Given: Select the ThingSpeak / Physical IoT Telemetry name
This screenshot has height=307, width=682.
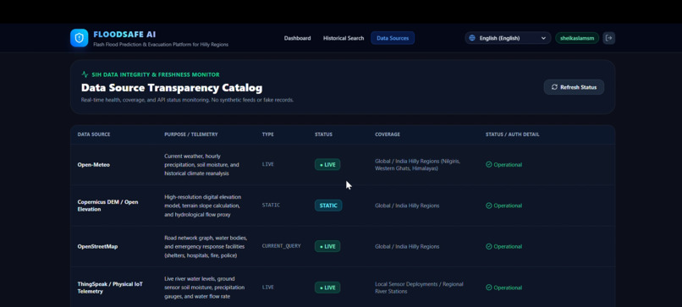Looking at the screenshot, I should tap(110, 288).
